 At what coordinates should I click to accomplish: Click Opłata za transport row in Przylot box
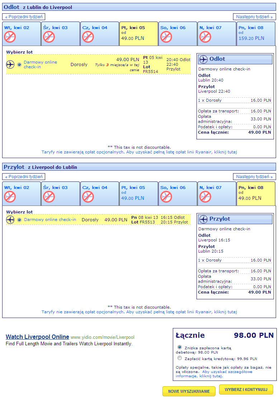pyautogui.click(x=234, y=271)
